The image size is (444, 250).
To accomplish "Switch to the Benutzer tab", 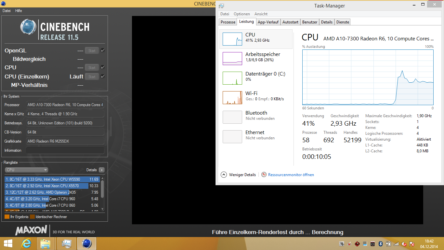I will click(310, 22).
